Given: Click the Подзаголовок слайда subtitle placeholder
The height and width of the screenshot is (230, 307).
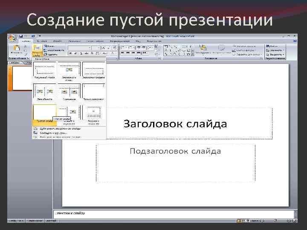Looking at the screenshot, I should point(175,163).
